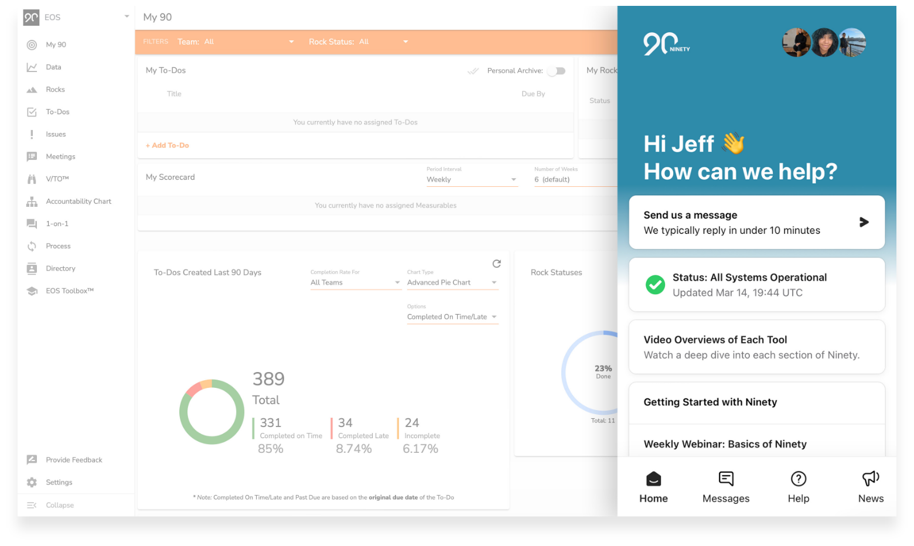914x546 pixels.
Task: Open the To-Dos checkbox icon in sidebar
Action: 32,112
